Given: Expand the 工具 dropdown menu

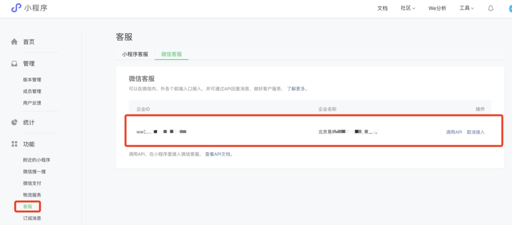Looking at the screenshot, I should (x=467, y=8).
